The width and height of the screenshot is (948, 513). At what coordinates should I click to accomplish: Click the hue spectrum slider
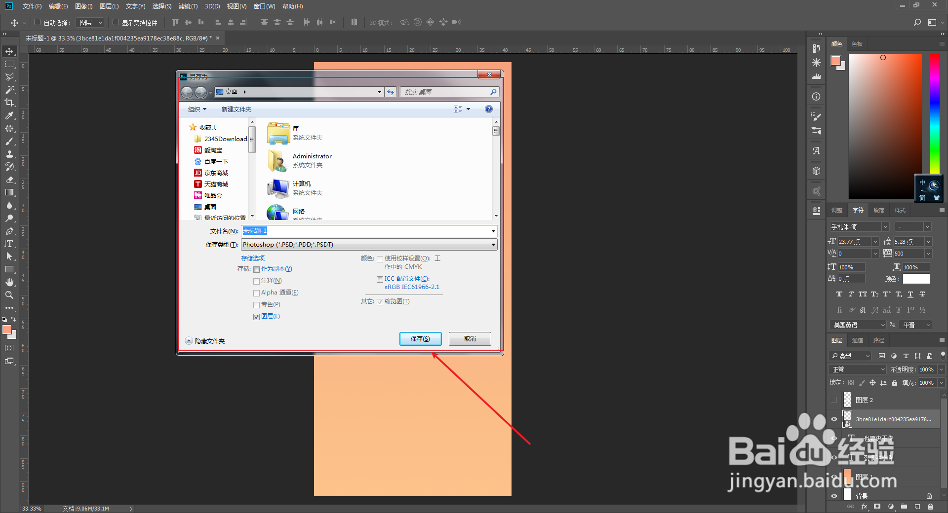tap(935, 113)
